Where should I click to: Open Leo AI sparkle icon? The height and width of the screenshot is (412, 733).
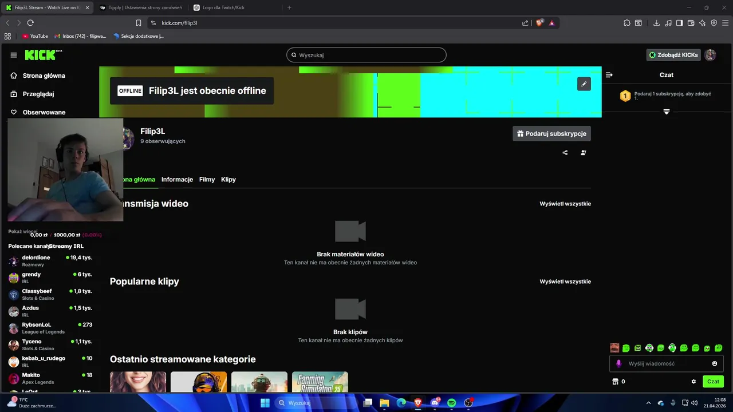pyautogui.click(x=703, y=23)
